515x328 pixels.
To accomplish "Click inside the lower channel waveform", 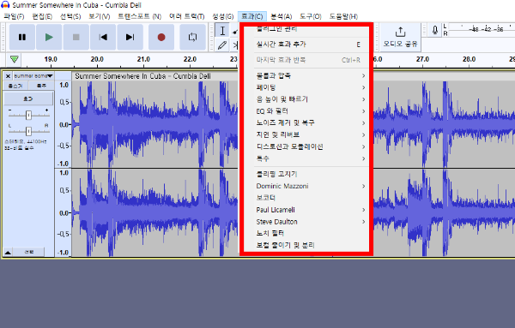I will pyautogui.click(x=154, y=213).
